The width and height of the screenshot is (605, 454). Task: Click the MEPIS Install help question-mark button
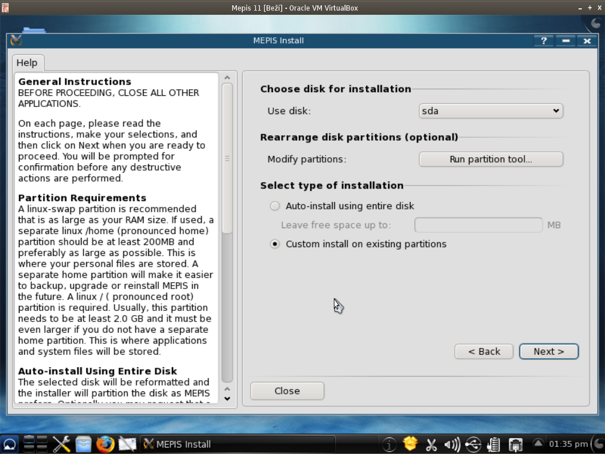click(x=544, y=41)
